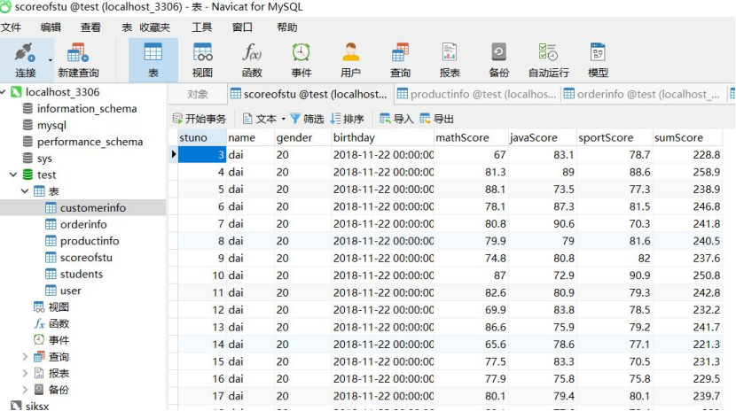Open the Report (报表) toolbar icon
This screenshot has width=736, height=411.
(450, 60)
